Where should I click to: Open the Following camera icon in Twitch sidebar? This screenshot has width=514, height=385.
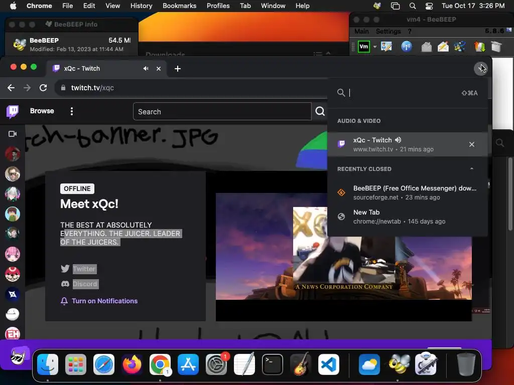tap(13, 134)
